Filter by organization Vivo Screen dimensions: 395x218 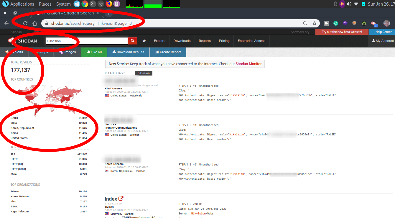(49, 201)
